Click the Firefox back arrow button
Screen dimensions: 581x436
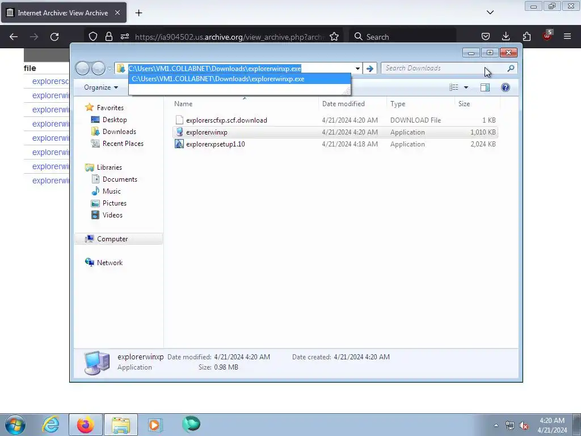click(14, 37)
